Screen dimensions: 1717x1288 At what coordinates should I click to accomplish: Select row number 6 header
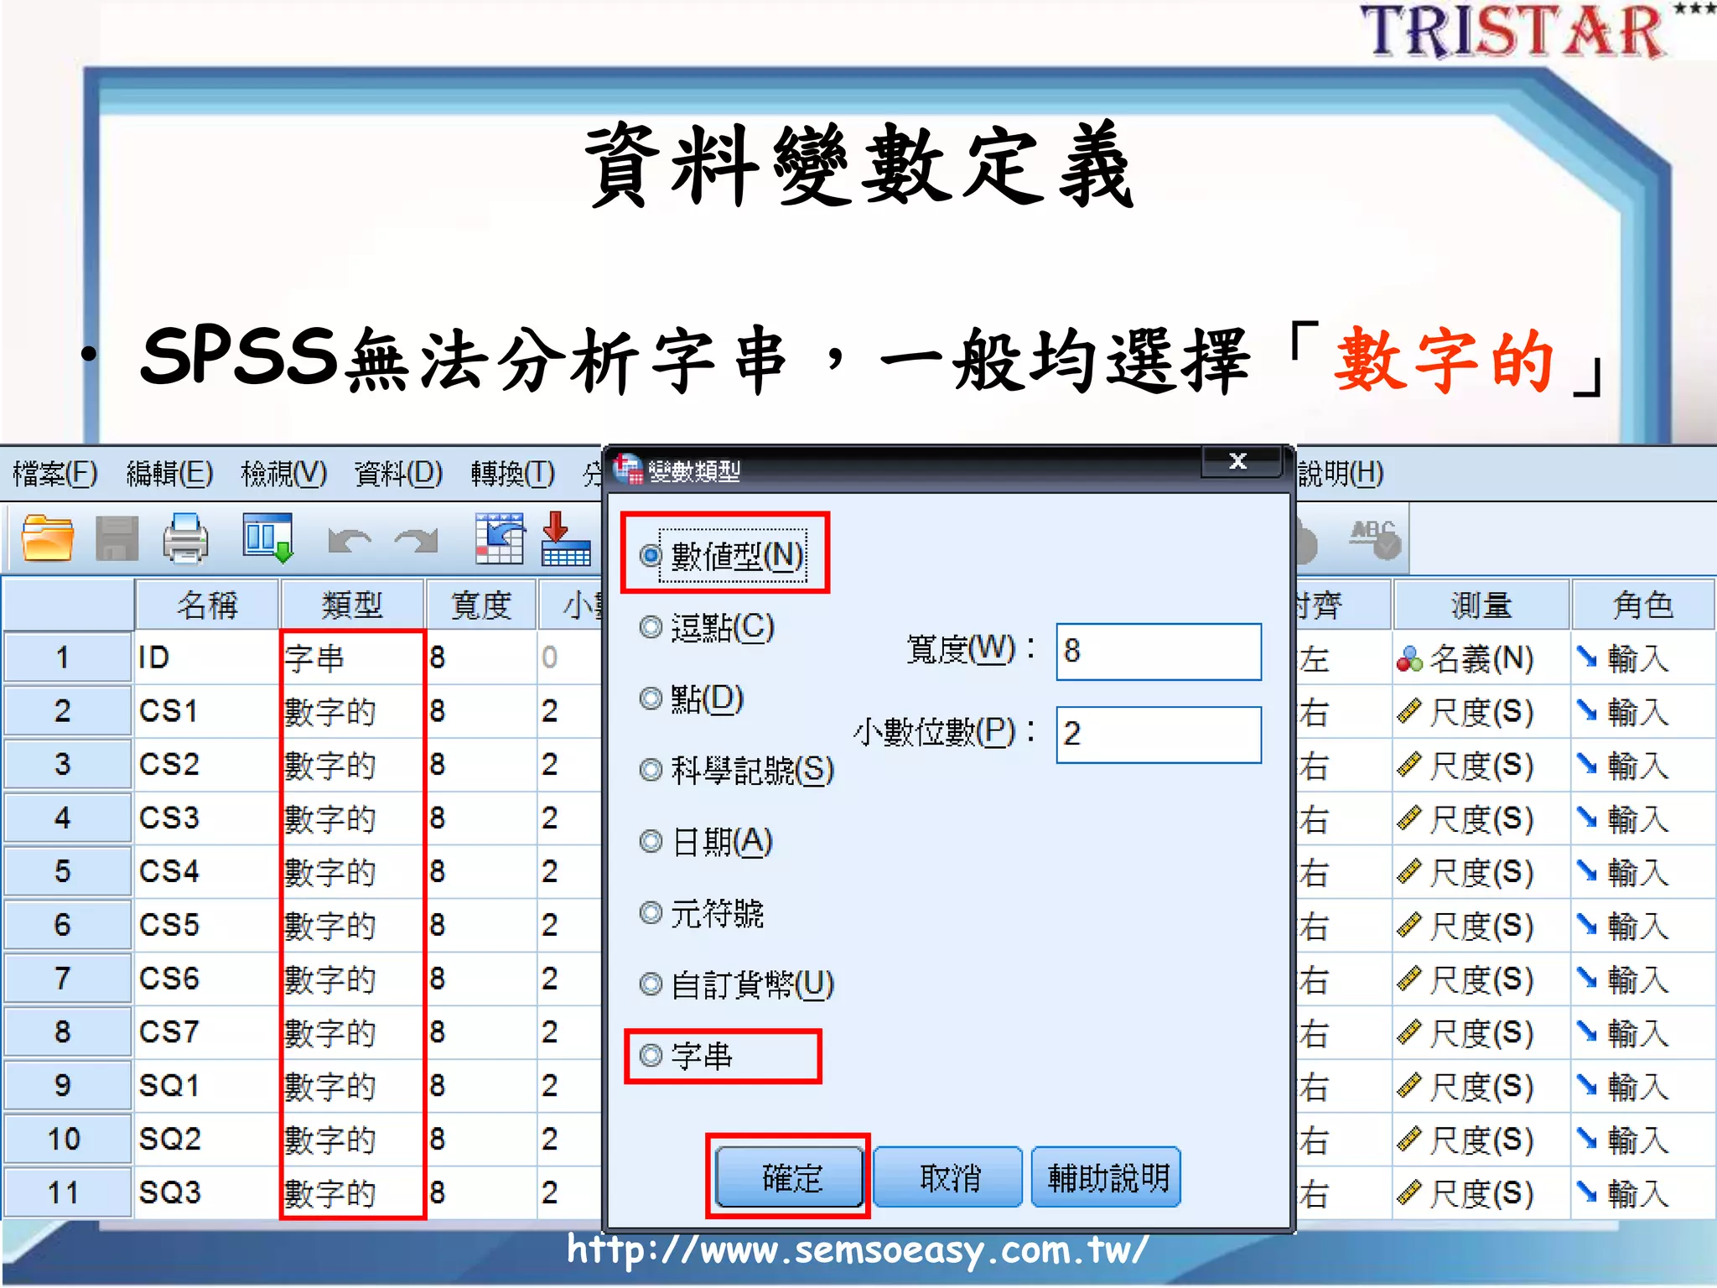pos(67,926)
